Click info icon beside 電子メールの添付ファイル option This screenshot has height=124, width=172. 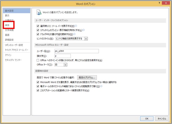tap(101, 86)
